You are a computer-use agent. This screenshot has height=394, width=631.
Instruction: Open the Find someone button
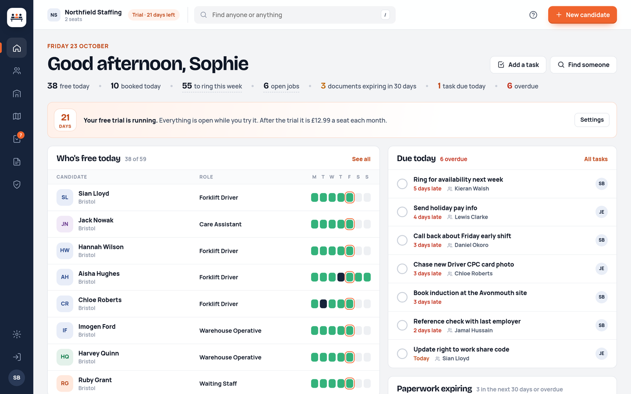point(583,65)
